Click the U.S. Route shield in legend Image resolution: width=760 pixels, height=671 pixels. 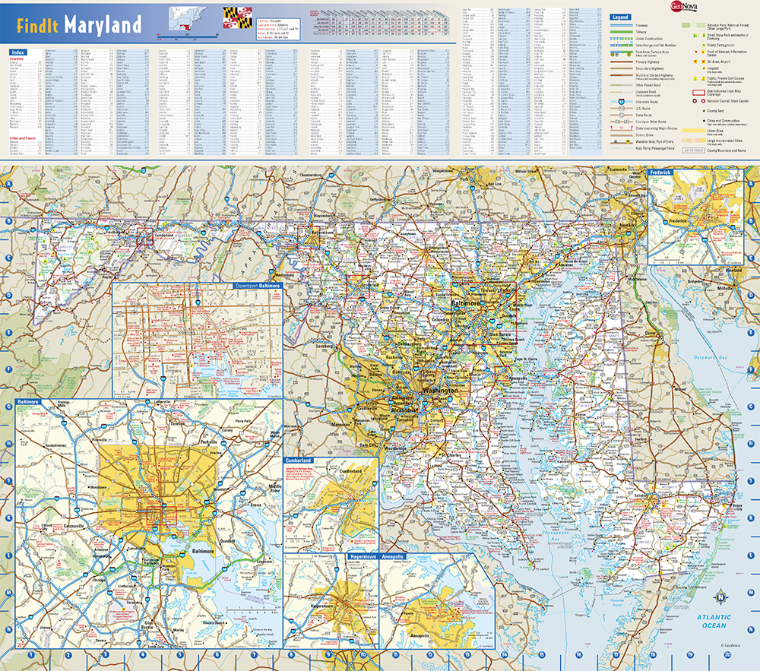pyautogui.click(x=621, y=109)
